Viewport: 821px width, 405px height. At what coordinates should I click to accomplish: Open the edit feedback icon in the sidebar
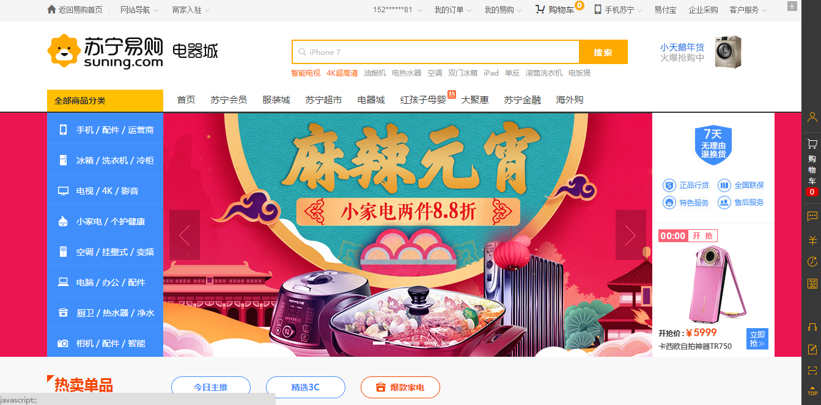pyautogui.click(x=812, y=349)
